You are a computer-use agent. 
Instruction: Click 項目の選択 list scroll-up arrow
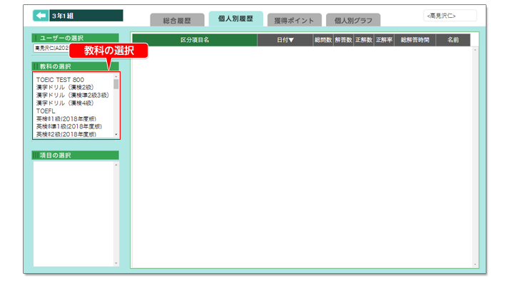click(x=116, y=165)
